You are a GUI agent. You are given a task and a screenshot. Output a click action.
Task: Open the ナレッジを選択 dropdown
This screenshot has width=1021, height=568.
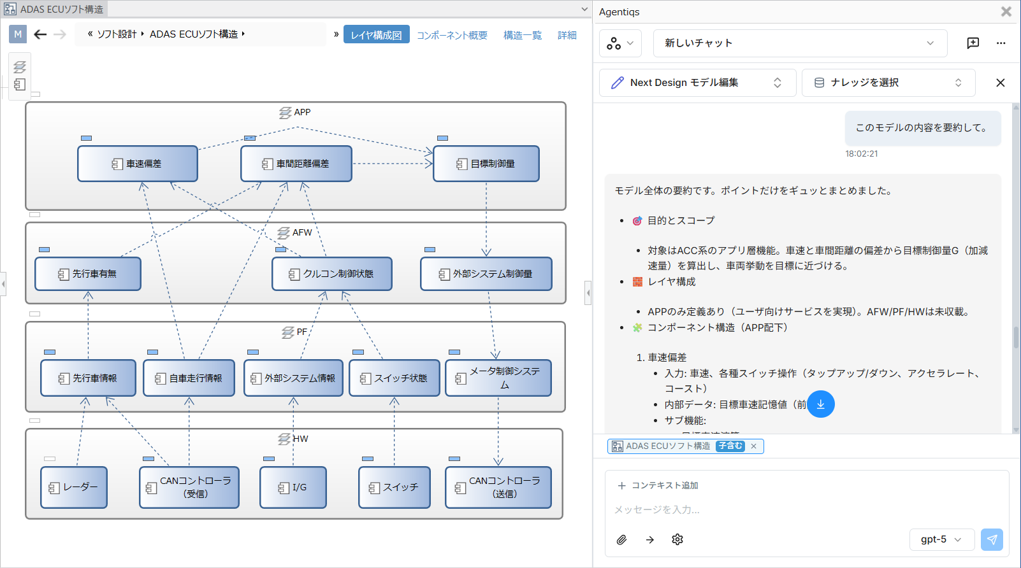tap(888, 83)
